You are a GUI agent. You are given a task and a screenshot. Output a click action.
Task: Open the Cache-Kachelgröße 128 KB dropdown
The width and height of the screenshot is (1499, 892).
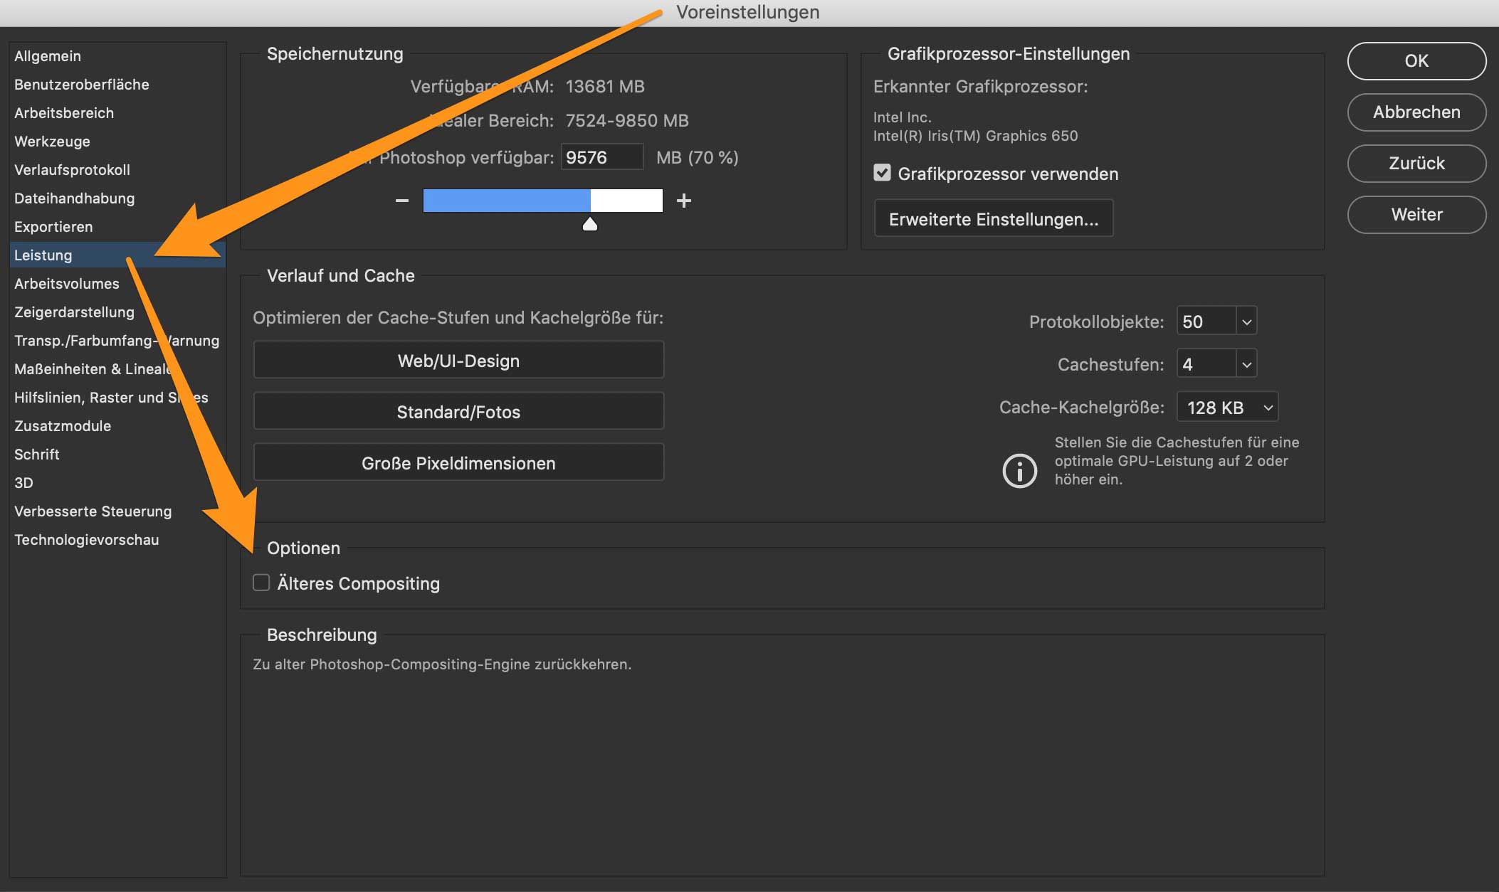[1228, 407]
